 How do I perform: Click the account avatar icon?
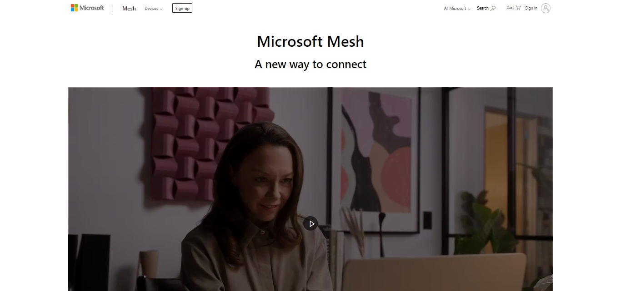point(546,8)
